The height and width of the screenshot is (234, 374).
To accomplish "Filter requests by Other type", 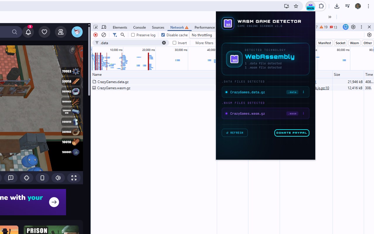I will [368, 43].
